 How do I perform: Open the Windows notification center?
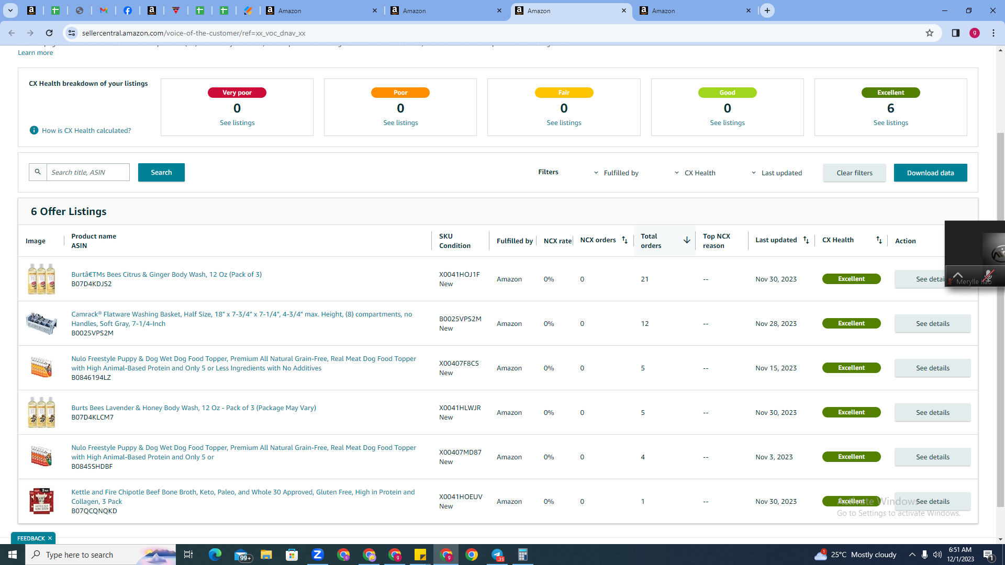click(989, 555)
